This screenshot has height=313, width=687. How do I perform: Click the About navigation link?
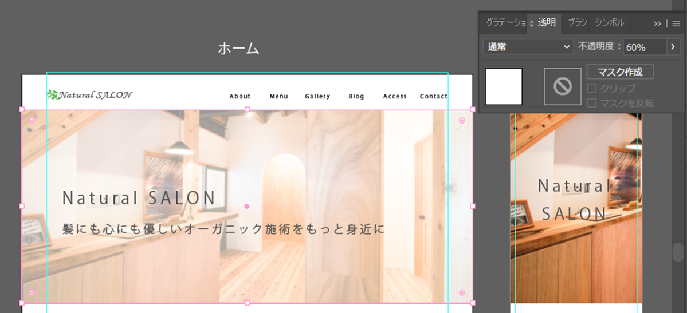click(x=240, y=96)
